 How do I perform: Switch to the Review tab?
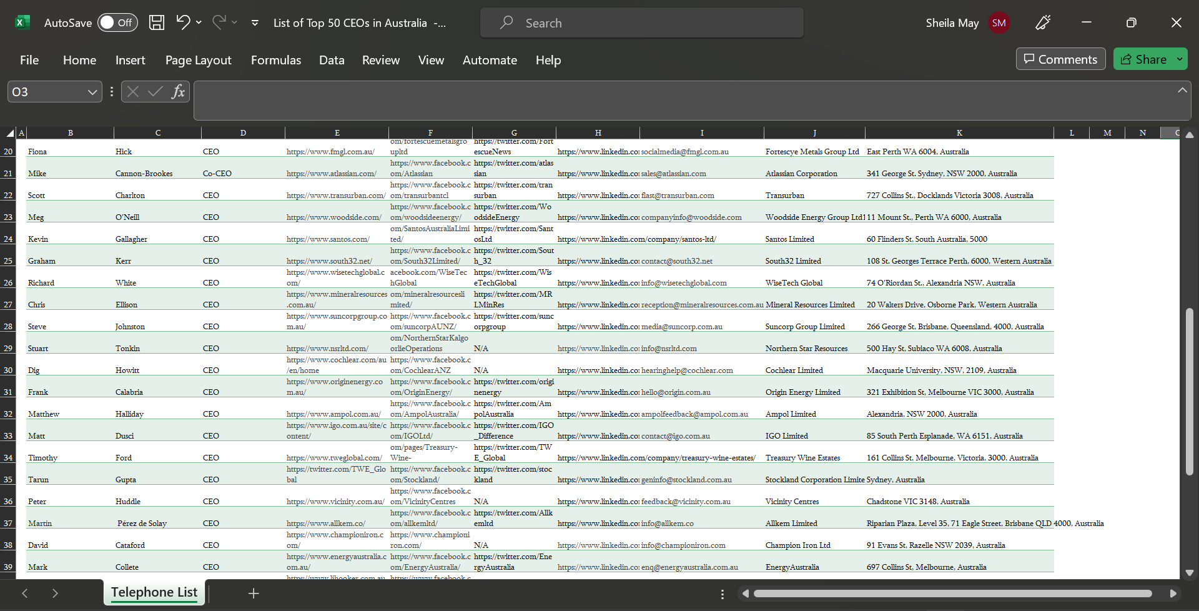[x=381, y=60]
